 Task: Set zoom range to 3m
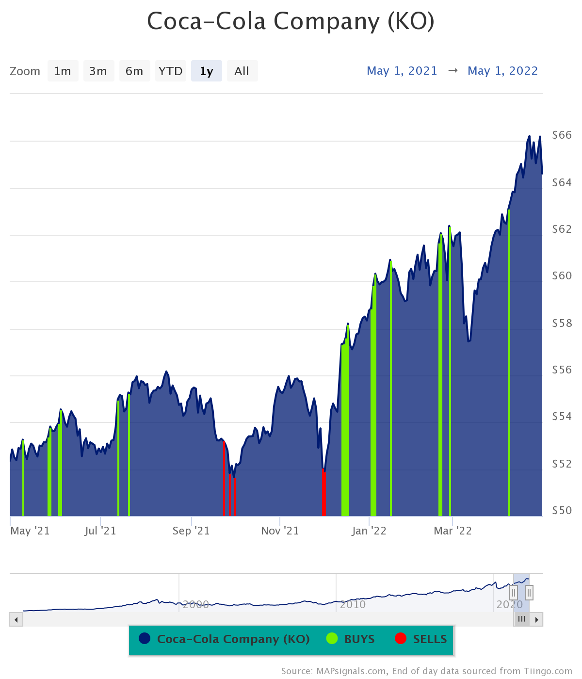[98, 71]
